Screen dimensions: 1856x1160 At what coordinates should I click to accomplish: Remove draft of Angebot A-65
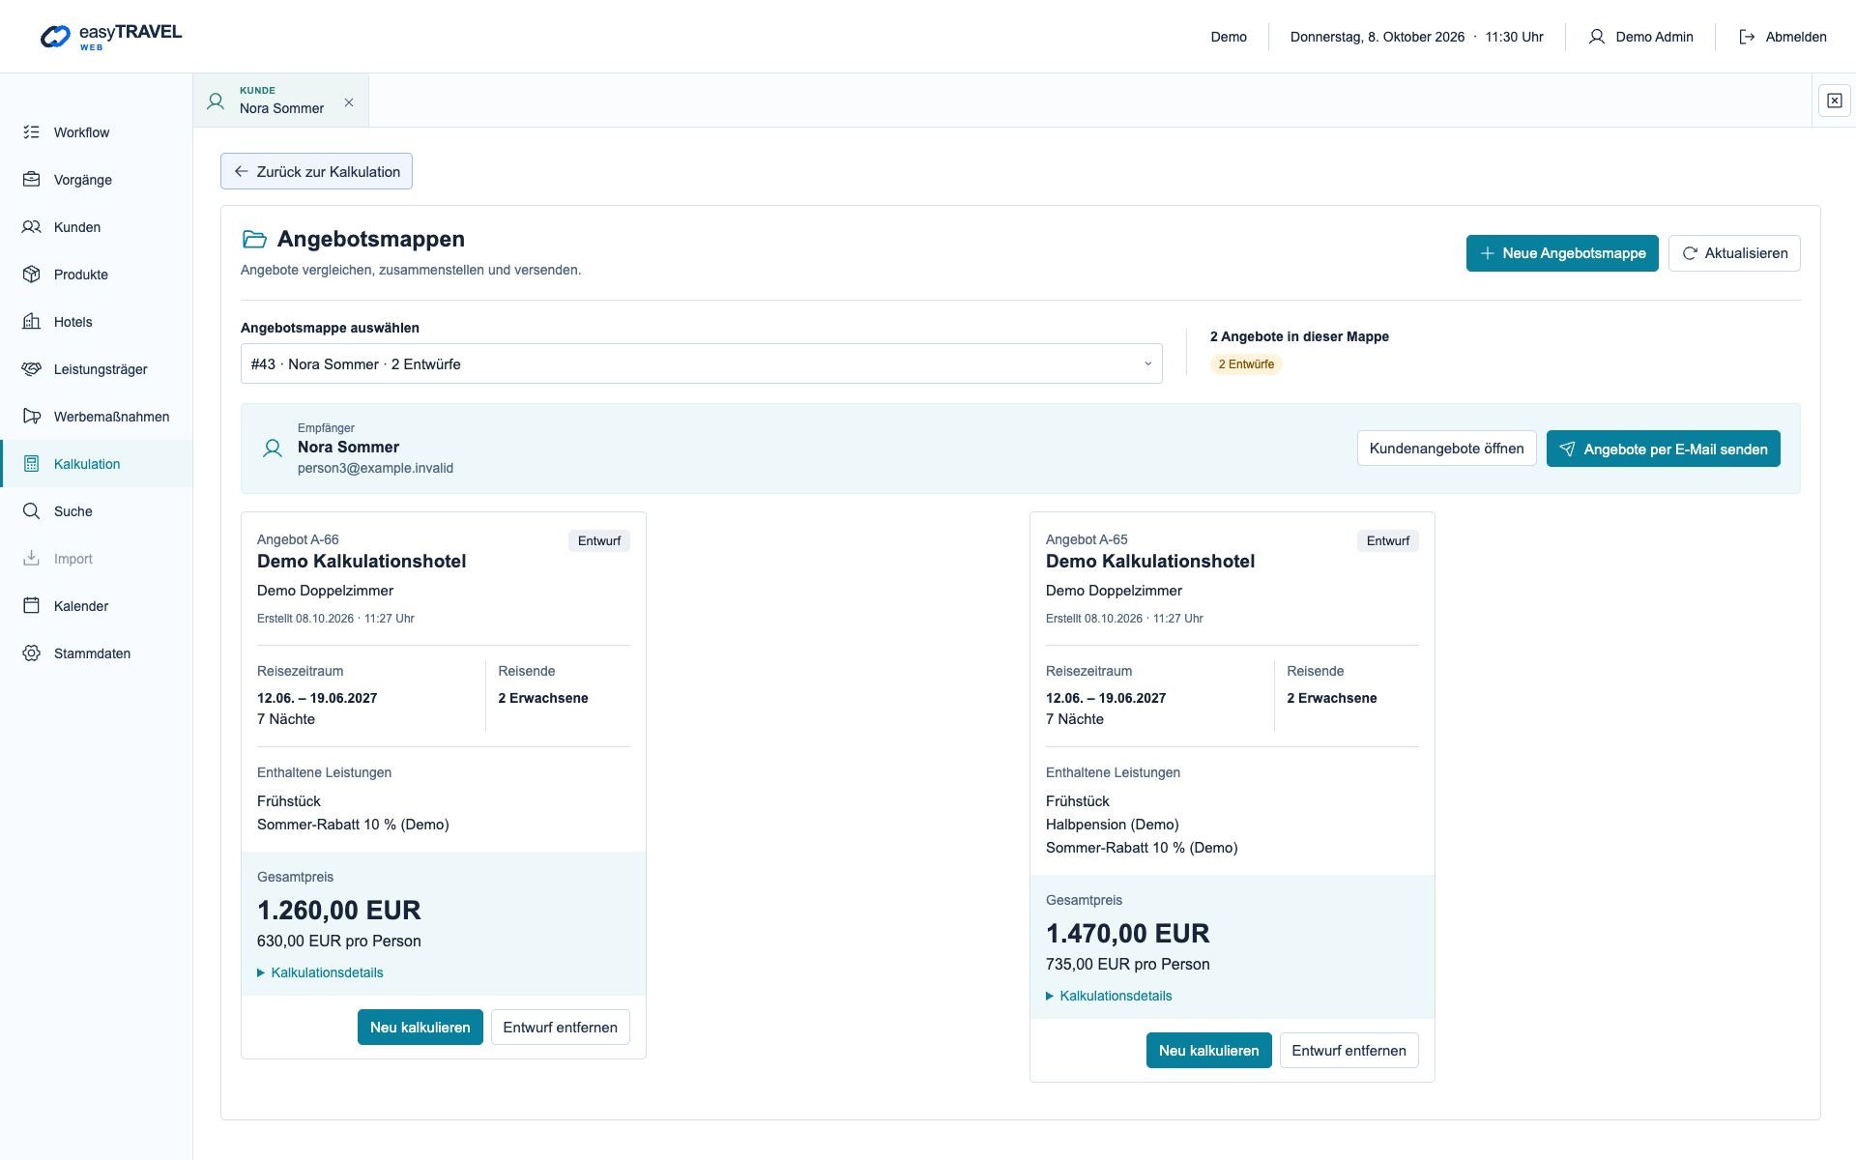[x=1348, y=1051]
